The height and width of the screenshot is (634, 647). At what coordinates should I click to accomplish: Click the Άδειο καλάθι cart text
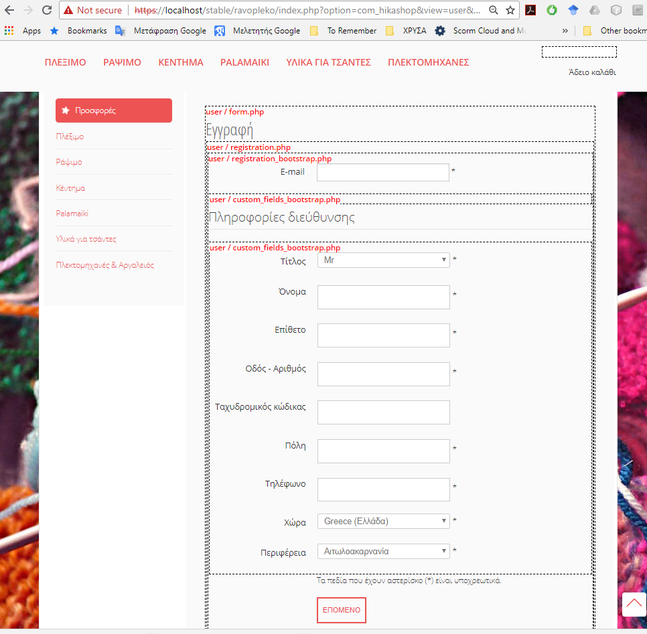click(x=593, y=72)
